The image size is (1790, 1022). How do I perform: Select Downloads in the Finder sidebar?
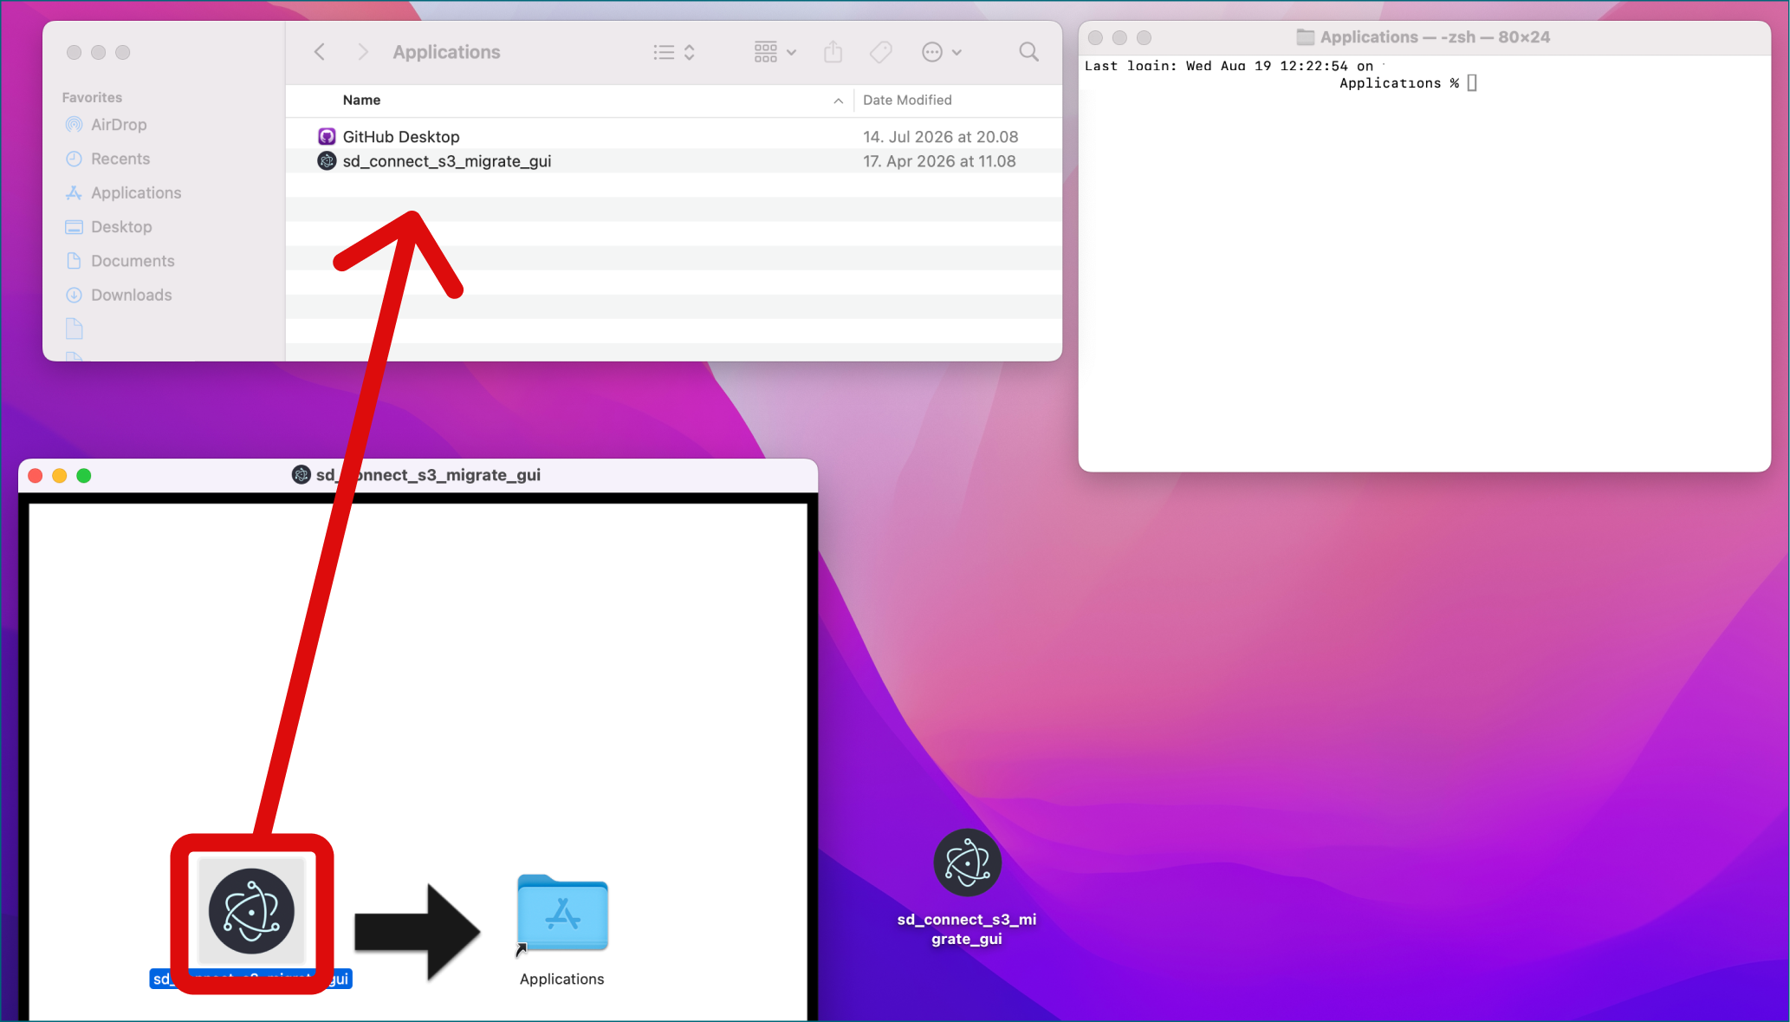click(x=131, y=295)
